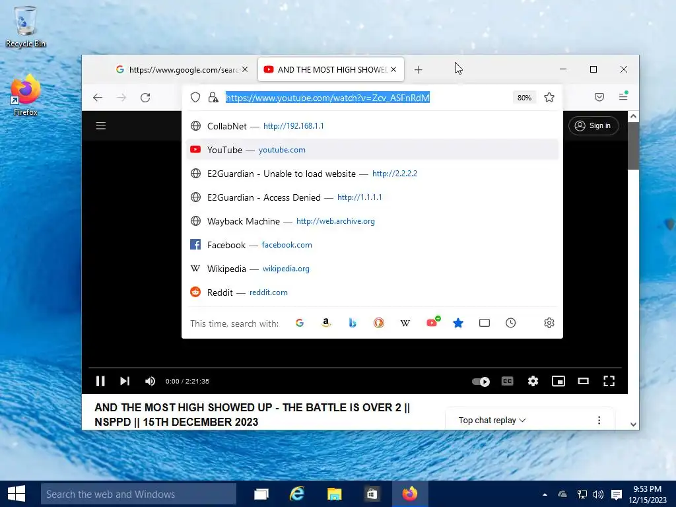Choose the CollabNet 192.168.1.1 suggestion

[372, 126]
